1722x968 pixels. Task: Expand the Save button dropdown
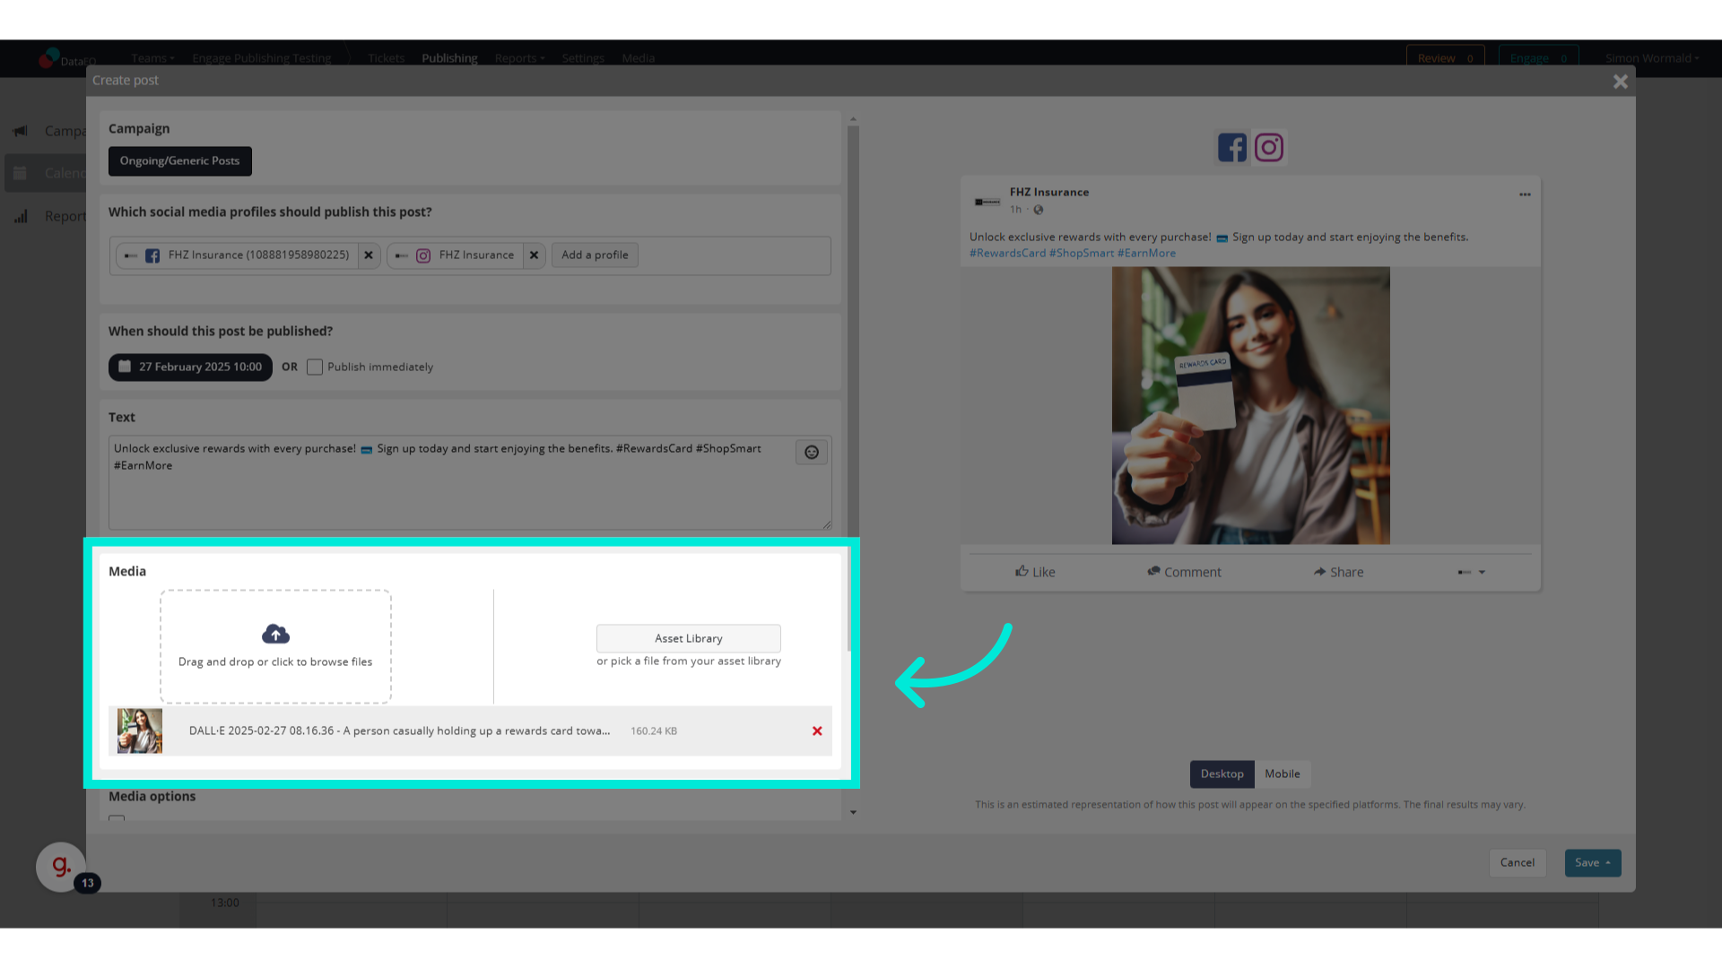point(1608,863)
